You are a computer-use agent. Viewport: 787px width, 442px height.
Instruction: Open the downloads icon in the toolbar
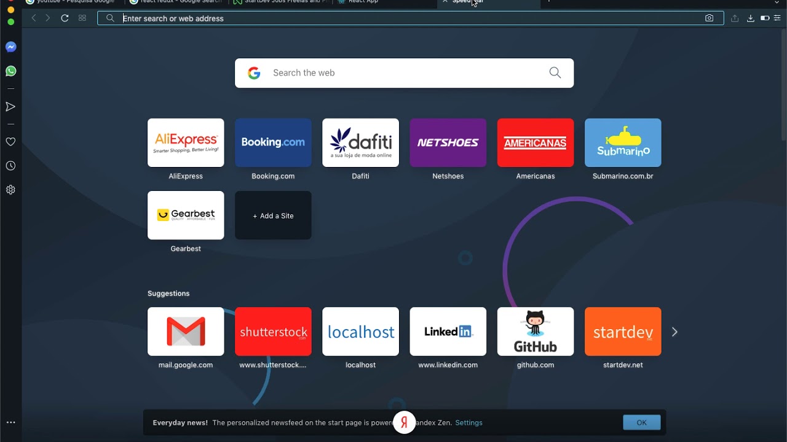click(751, 18)
